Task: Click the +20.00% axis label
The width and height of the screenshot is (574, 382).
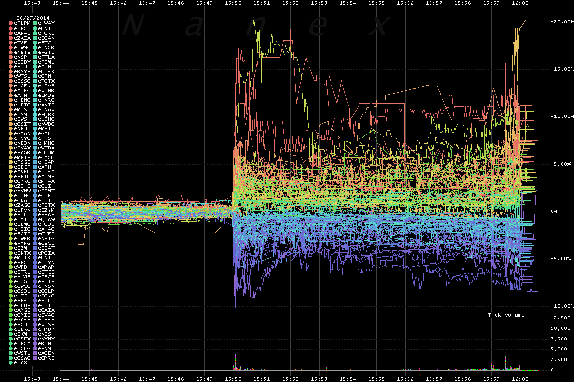Action: click(562, 22)
